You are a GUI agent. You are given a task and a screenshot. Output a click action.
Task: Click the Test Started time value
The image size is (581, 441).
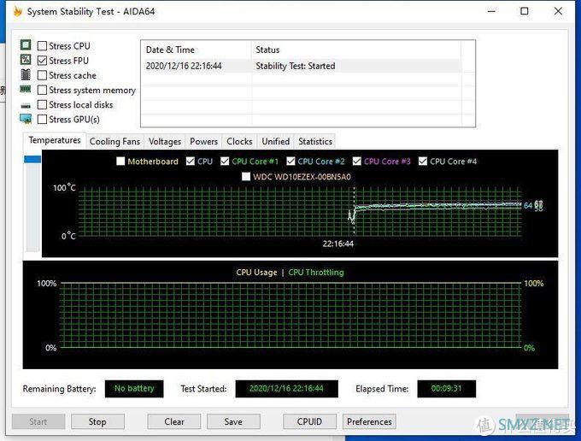[x=286, y=389]
